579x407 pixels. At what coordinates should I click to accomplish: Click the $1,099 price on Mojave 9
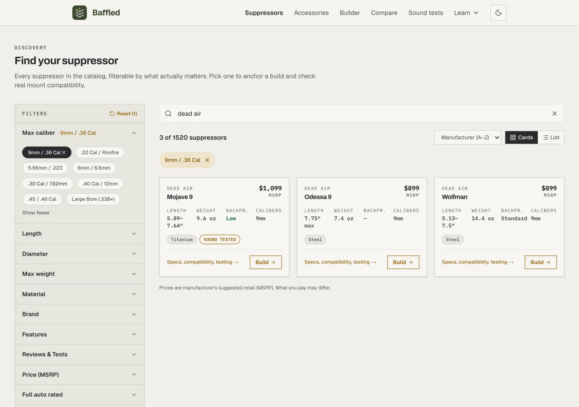[x=270, y=188]
